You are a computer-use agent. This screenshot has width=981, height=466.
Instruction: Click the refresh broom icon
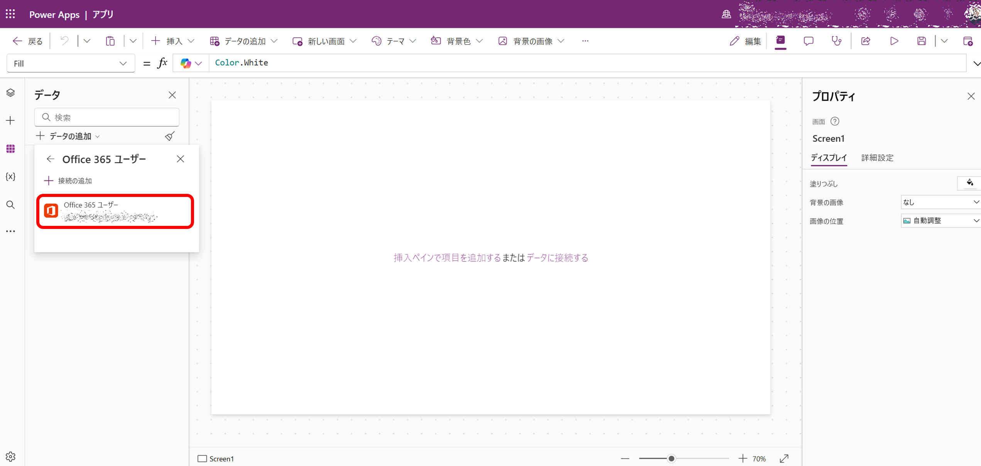click(170, 136)
